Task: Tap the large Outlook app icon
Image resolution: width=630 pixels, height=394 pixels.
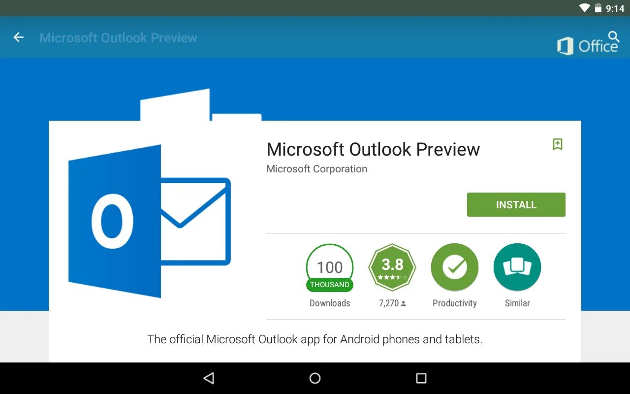Action: pyautogui.click(x=150, y=221)
